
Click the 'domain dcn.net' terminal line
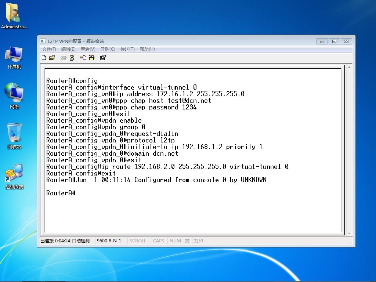click(x=112, y=153)
